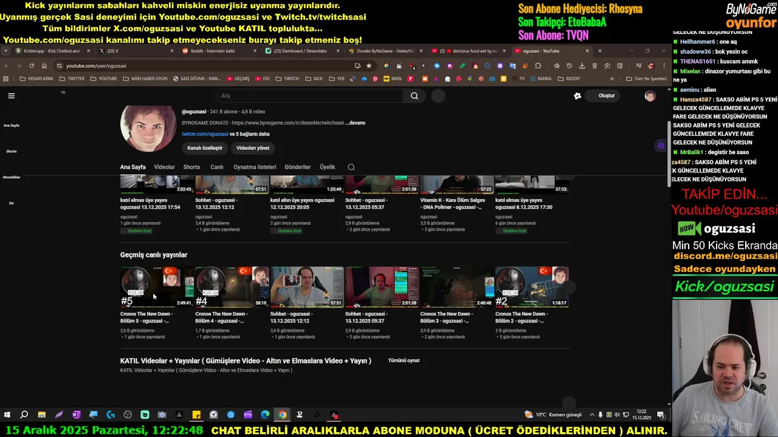Click the Tümünü oynat play all link

click(x=404, y=361)
